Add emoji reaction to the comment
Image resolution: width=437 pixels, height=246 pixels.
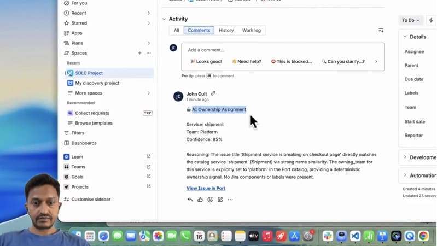(x=210, y=200)
